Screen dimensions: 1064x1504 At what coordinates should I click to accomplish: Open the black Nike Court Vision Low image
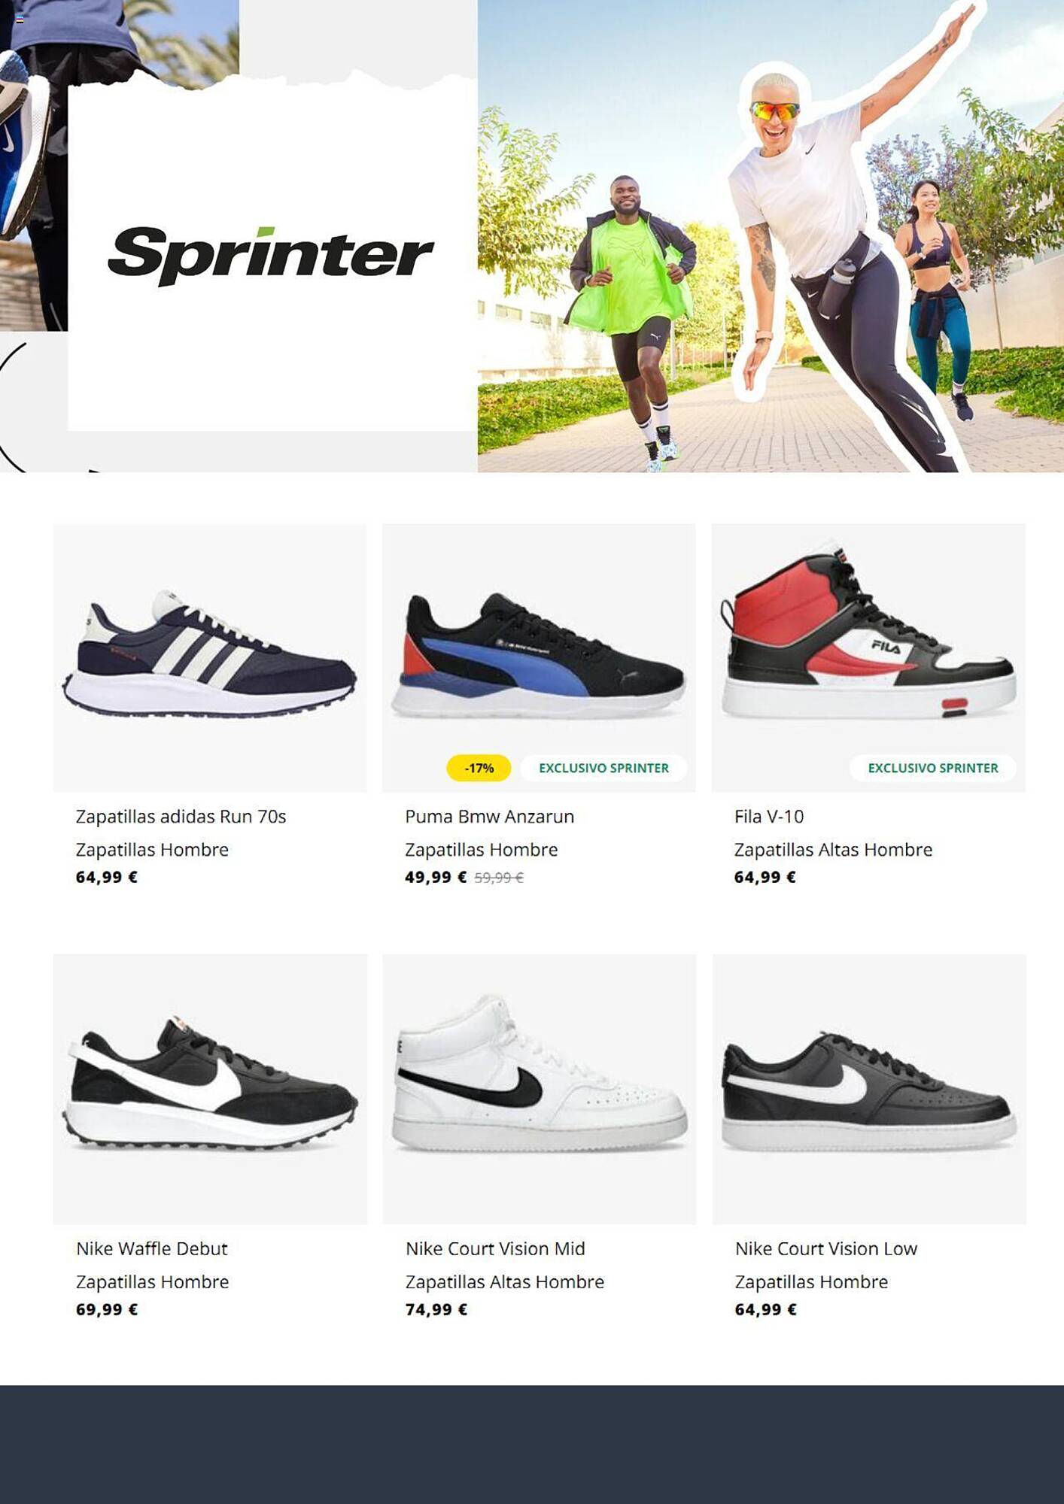[x=869, y=1089]
